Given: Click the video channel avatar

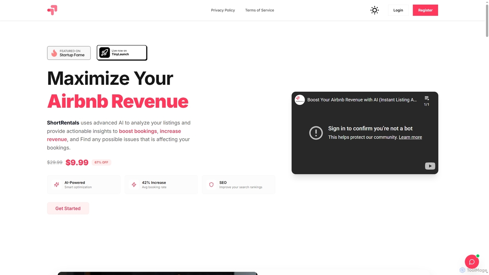Looking at the screenshot, I should coord(300,100).
